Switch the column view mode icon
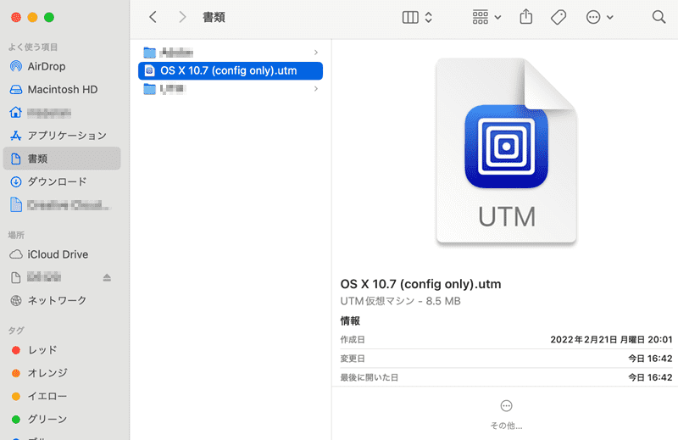Viewport: 678px width, 440px height. [410, 17]
